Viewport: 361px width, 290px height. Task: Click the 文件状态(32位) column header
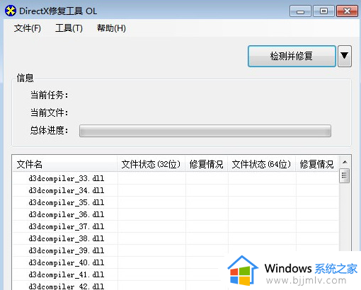click(x=151, y=164)
